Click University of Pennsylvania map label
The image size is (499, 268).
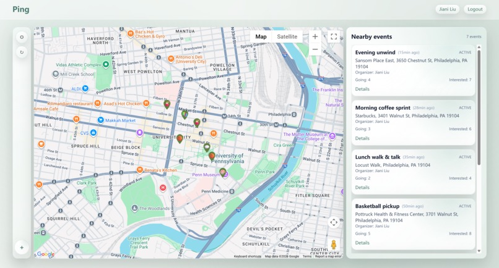[228, 159]
